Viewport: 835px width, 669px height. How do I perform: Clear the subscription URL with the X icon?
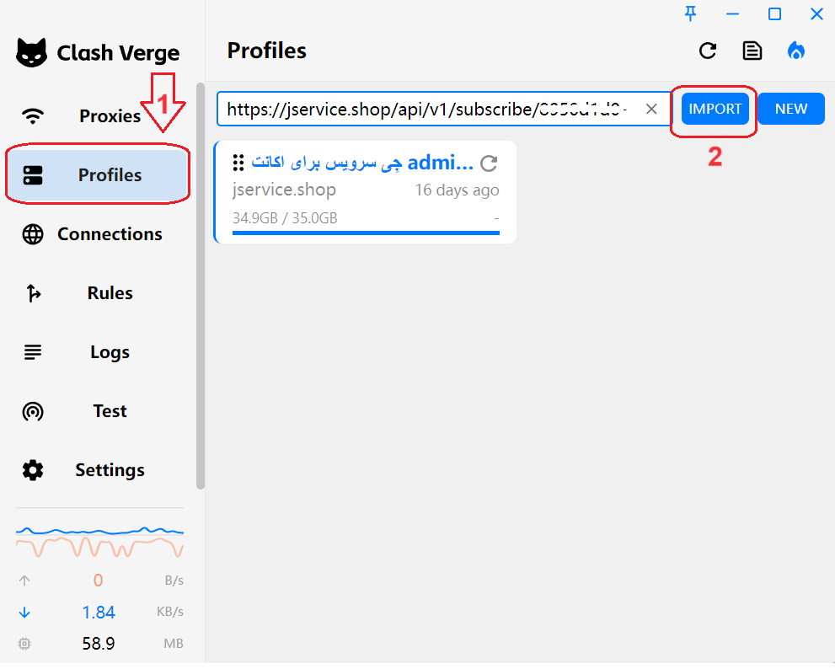pos(651,109)
